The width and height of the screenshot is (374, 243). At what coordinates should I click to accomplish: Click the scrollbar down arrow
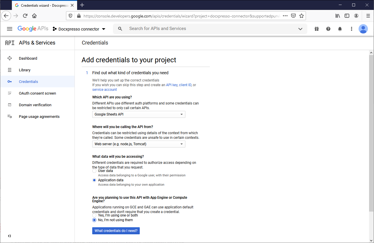(x=371, y=240)
